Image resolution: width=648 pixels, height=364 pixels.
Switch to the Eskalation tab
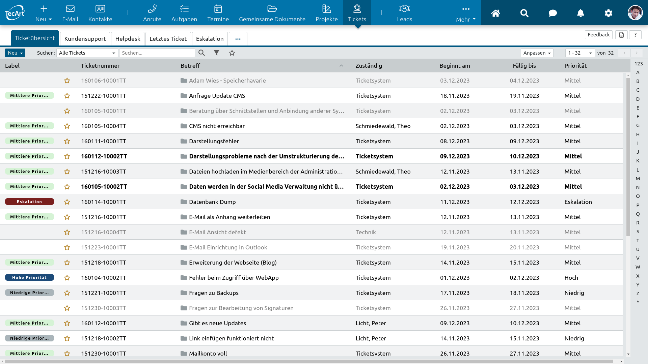pyautogui.click(x=210, y=39)
